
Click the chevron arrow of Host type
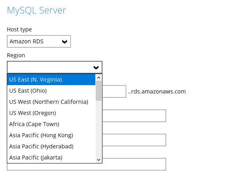[x=64, y=41]
